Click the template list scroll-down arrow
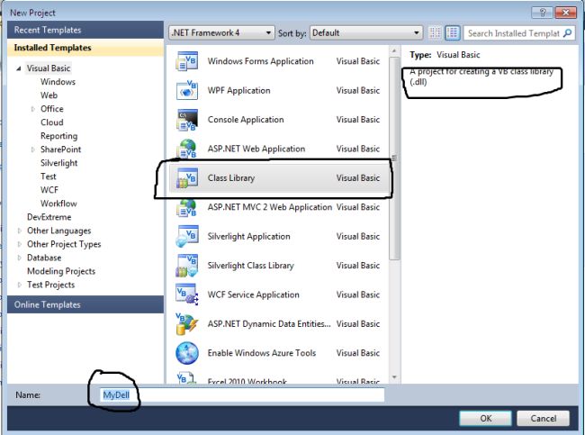 [394, 377]
